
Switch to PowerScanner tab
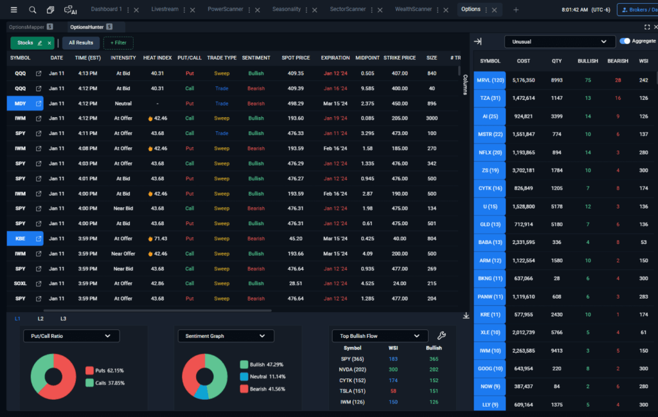(226, 9)
